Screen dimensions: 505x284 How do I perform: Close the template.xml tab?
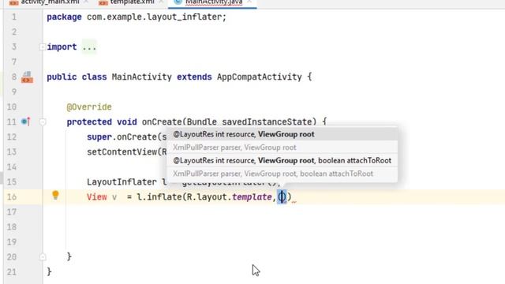[x=161, y=2]
